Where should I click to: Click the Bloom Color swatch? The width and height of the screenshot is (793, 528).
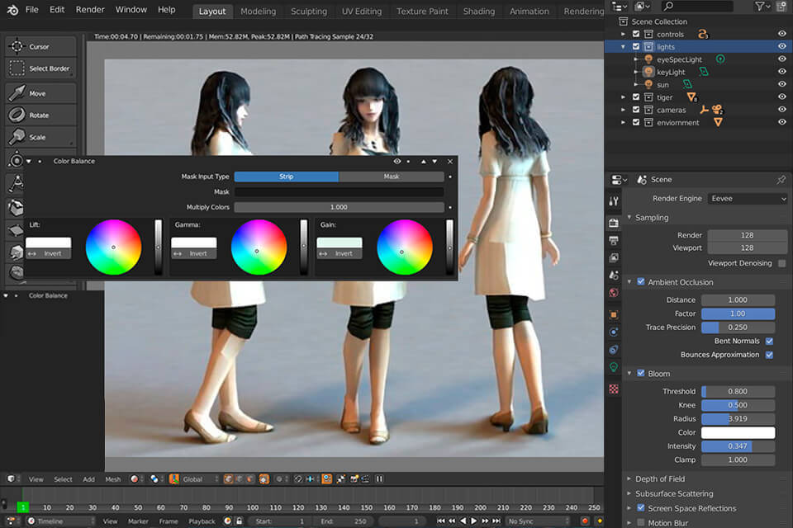click(x=738, y=432)
